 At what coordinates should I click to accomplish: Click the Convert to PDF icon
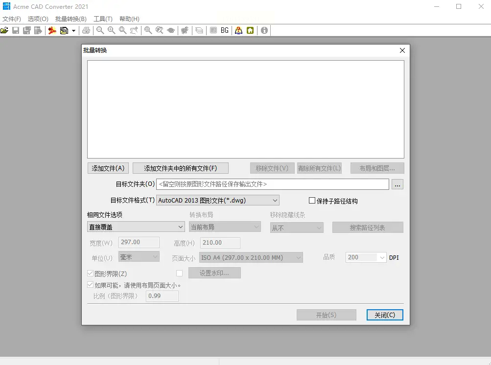pos(52,30)
